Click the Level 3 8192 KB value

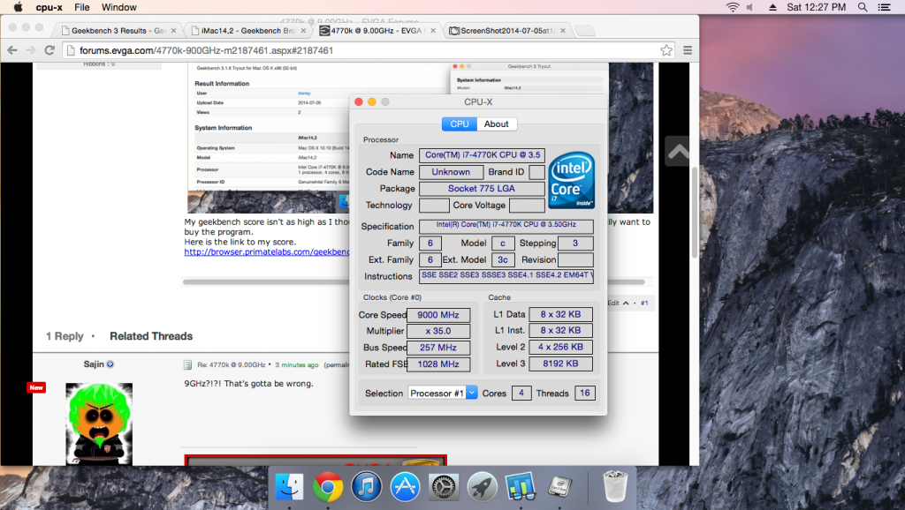pos(560,364)
